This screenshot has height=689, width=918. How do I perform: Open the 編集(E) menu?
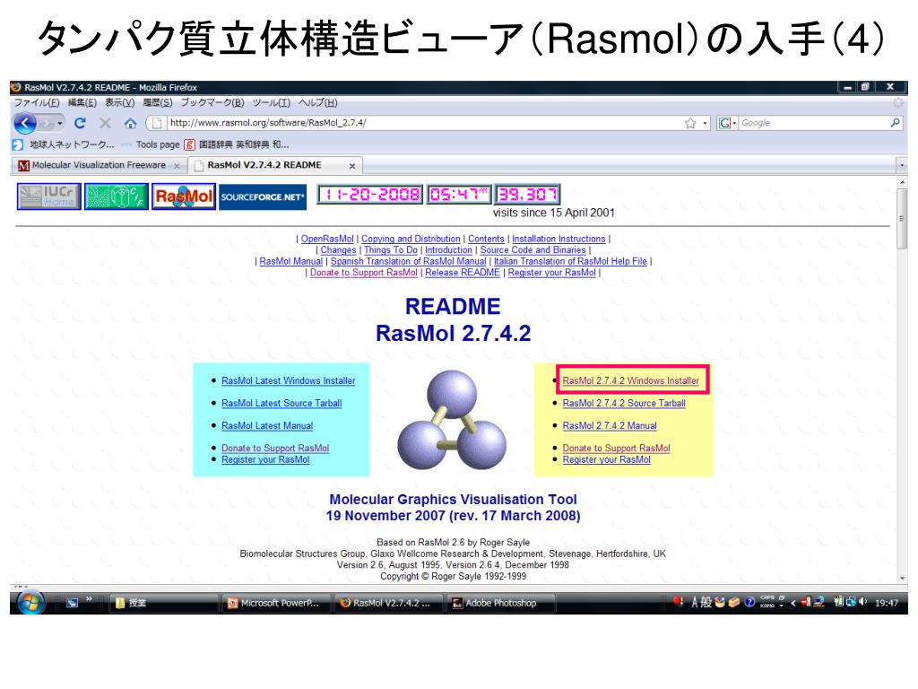coord(82,102)
